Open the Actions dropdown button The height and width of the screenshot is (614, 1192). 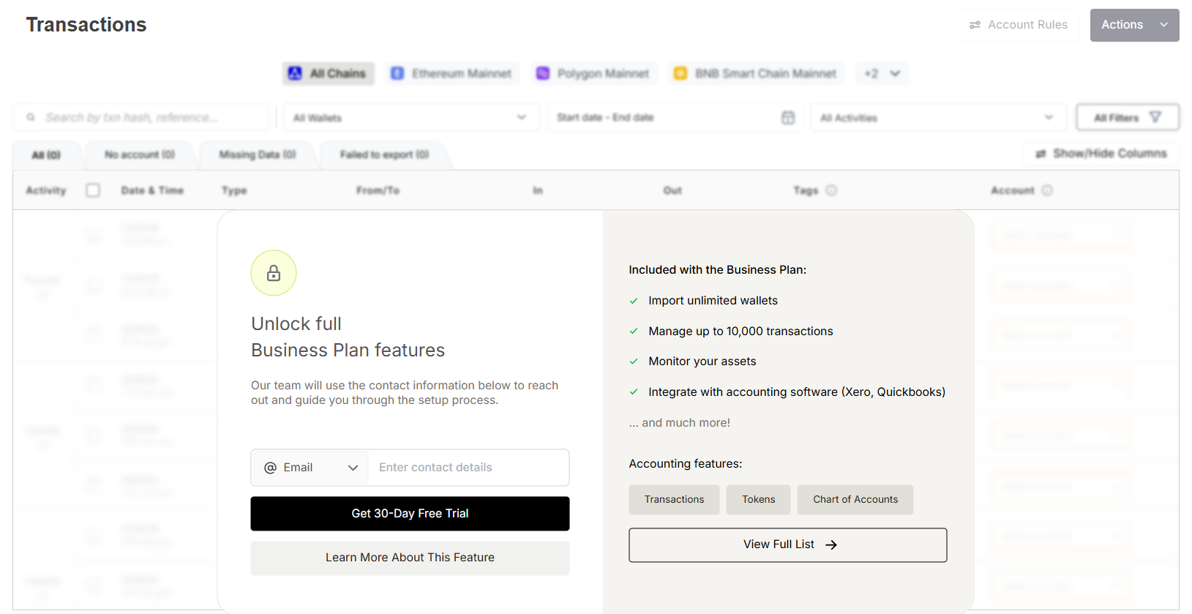[x=1133, y=25]
